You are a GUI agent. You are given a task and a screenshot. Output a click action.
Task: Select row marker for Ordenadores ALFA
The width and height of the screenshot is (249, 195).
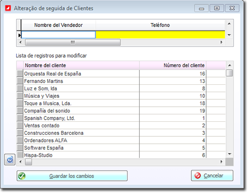pyautogui.click(x=20, y=140)
